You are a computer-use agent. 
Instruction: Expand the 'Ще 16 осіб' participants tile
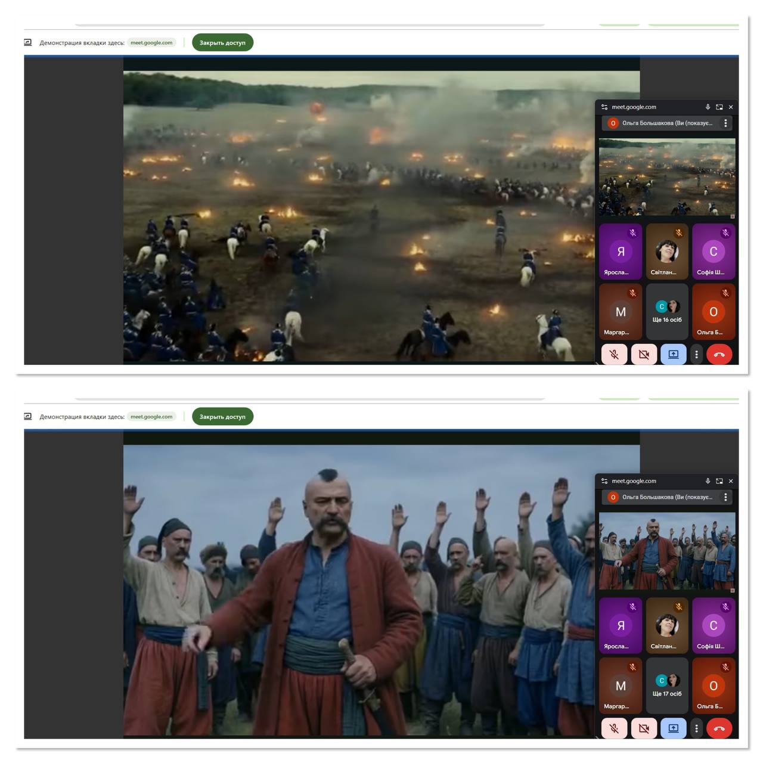pyautogui.click(x=667, y=311)
